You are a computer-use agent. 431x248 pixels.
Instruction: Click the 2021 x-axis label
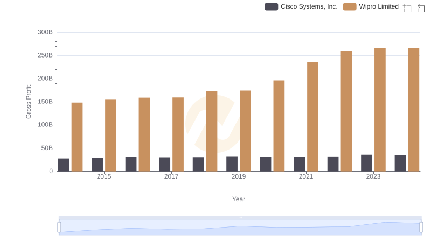click(x=306, y=176)
